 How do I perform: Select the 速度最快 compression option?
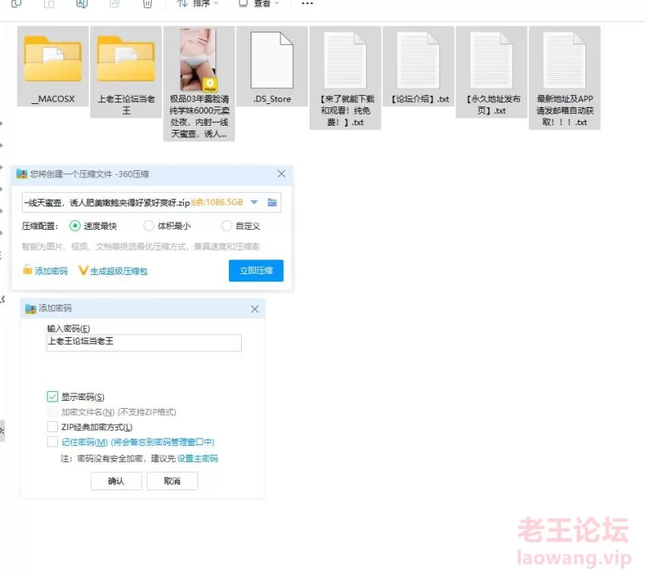pos(93,226)
